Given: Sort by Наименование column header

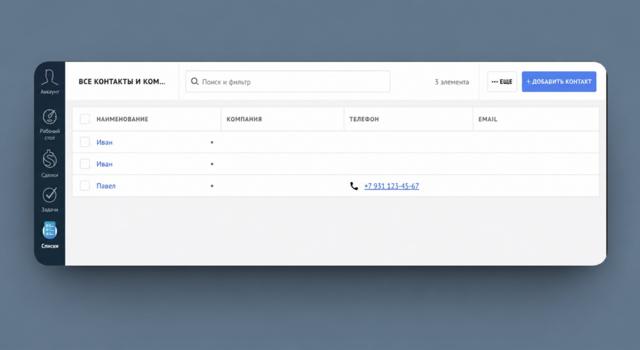Looking at the screenshot, I should pyautogui.click(x=122, y=119).
